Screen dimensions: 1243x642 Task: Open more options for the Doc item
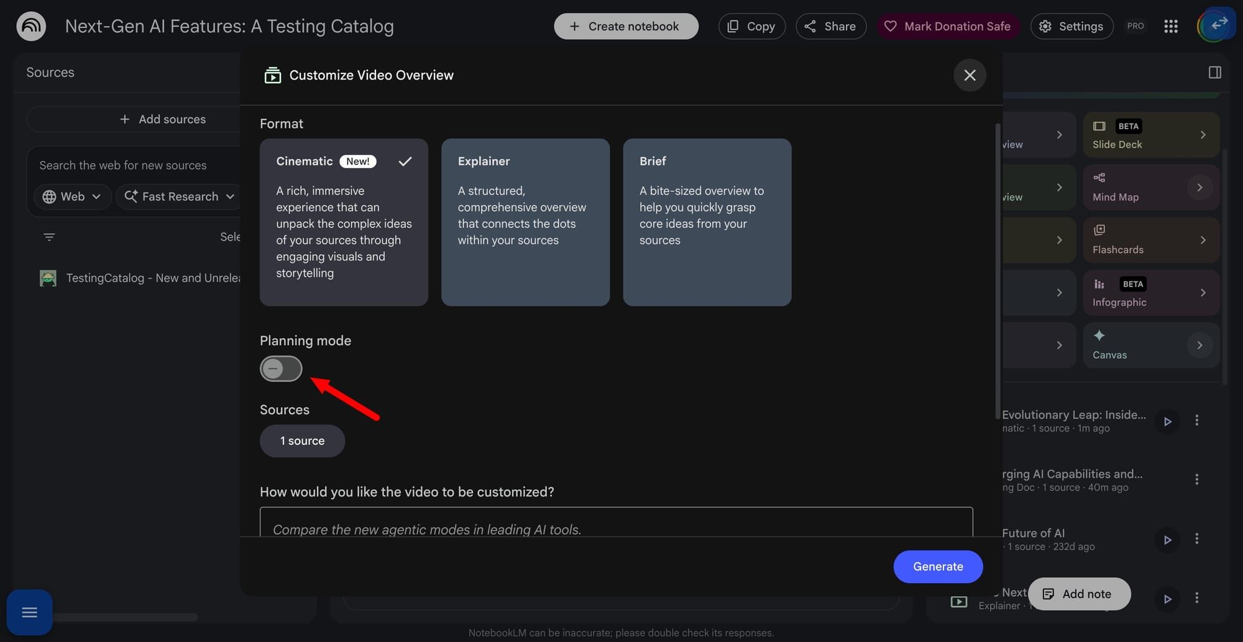pyautogui.click(x=1196, y=480)
